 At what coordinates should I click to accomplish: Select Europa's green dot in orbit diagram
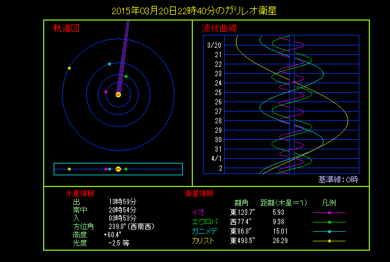pos(126,77)
